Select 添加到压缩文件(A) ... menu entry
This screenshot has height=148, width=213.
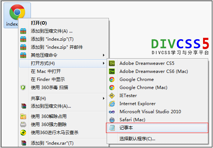[63, 31]
